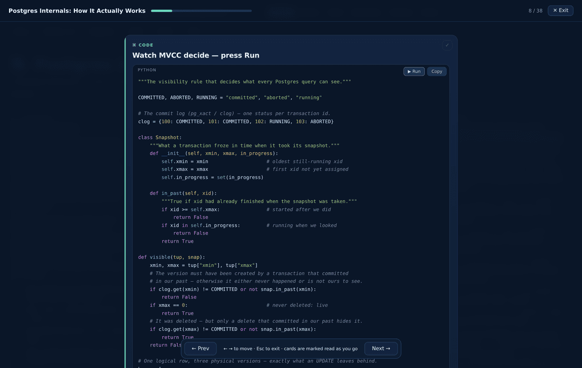582x368 pixels.
Task: Go back to the previous card
Action: (x=200, y=348)
